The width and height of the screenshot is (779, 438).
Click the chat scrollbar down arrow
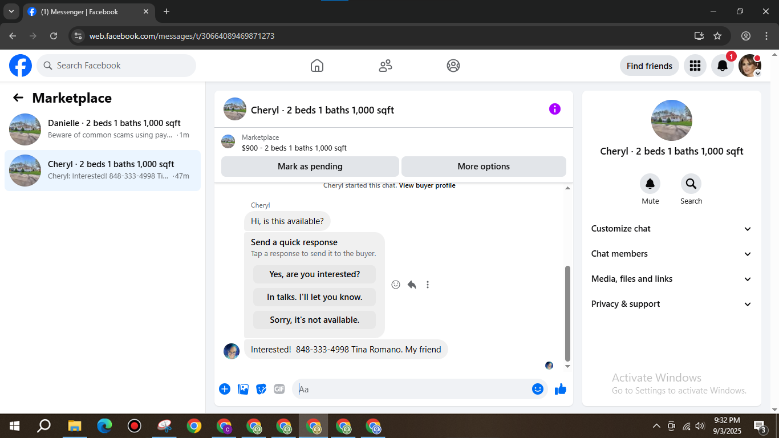[x=567, y=366]
